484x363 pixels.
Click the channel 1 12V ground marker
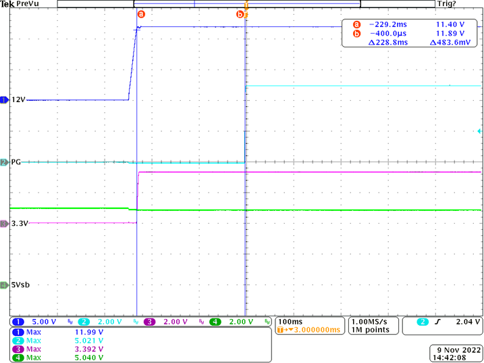(4, 100)
